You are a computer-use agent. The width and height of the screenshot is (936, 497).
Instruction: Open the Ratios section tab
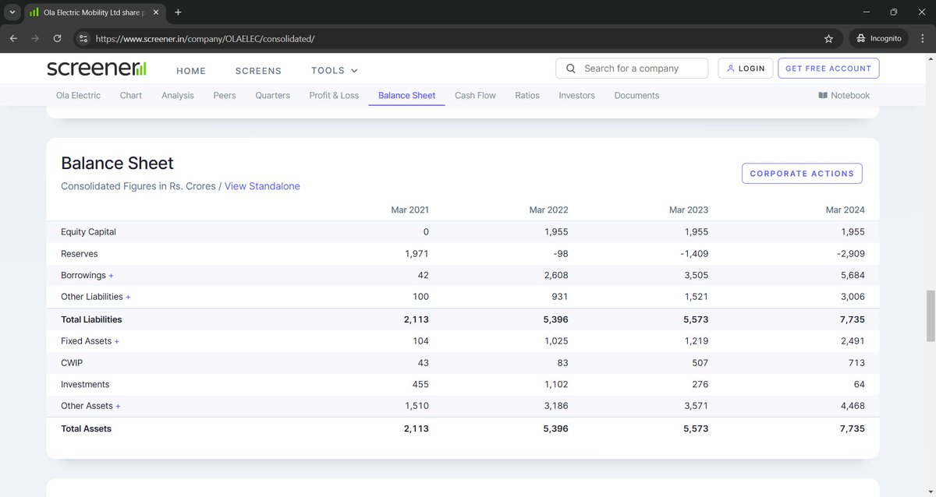pyautogui.click(x=527, y=95)
